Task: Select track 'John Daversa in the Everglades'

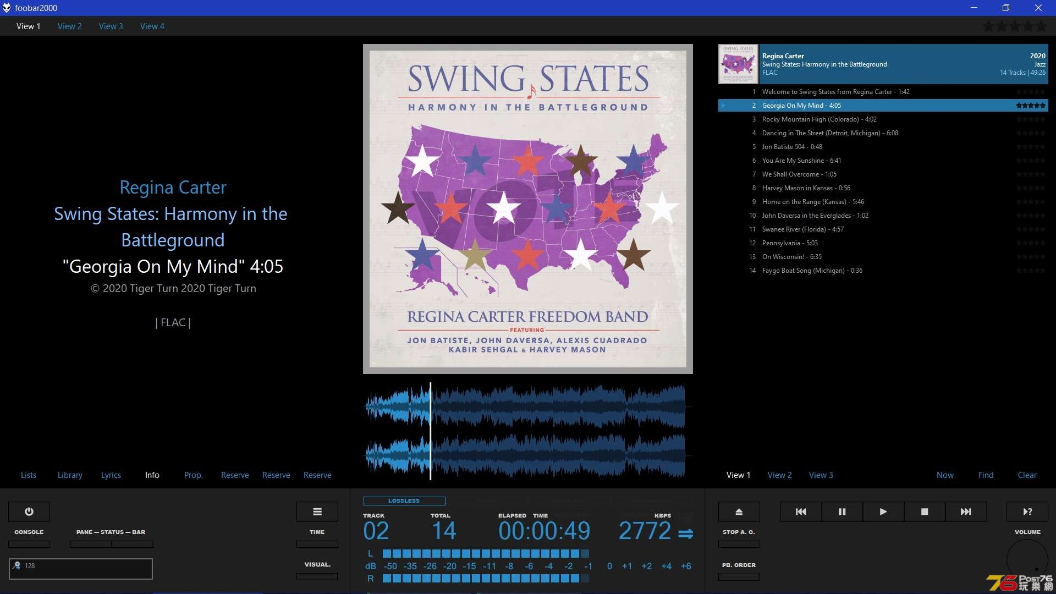Action: (883, 216)
